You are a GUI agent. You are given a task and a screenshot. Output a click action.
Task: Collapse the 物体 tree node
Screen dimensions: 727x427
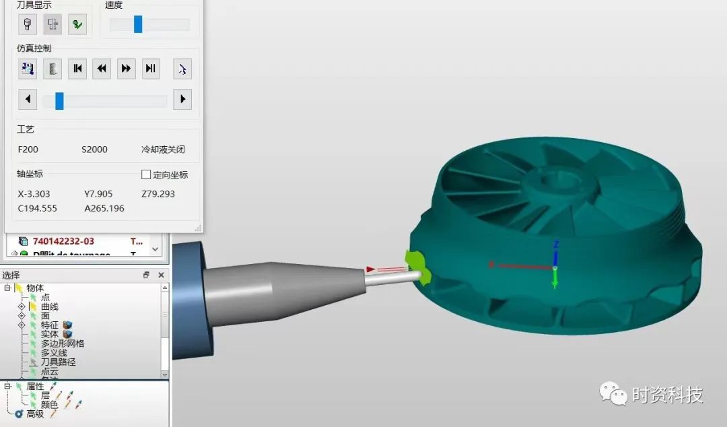(7, 288)
